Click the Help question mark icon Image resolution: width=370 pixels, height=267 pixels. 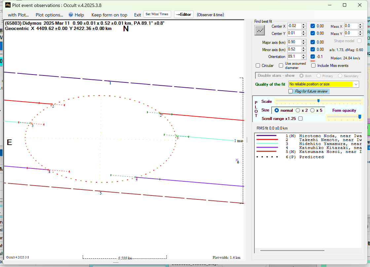click(71, 15)
